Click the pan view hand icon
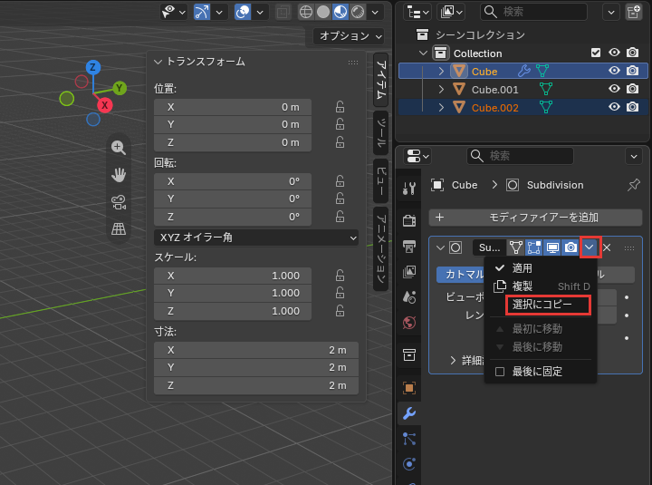This screenshot has width=652, height=485. [119, 175]
